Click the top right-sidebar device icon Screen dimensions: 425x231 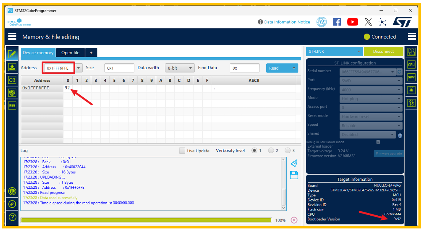412,51
